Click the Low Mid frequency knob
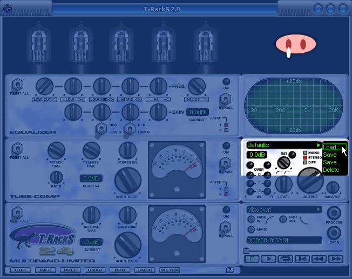Screen dimensions: 352x279 (101, 86)
